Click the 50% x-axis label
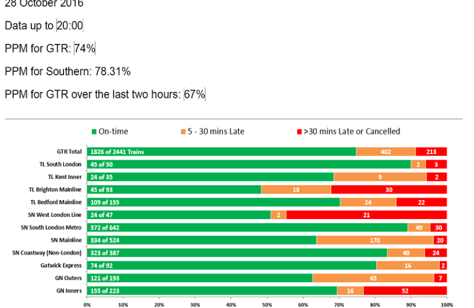 tap(267, 304)
